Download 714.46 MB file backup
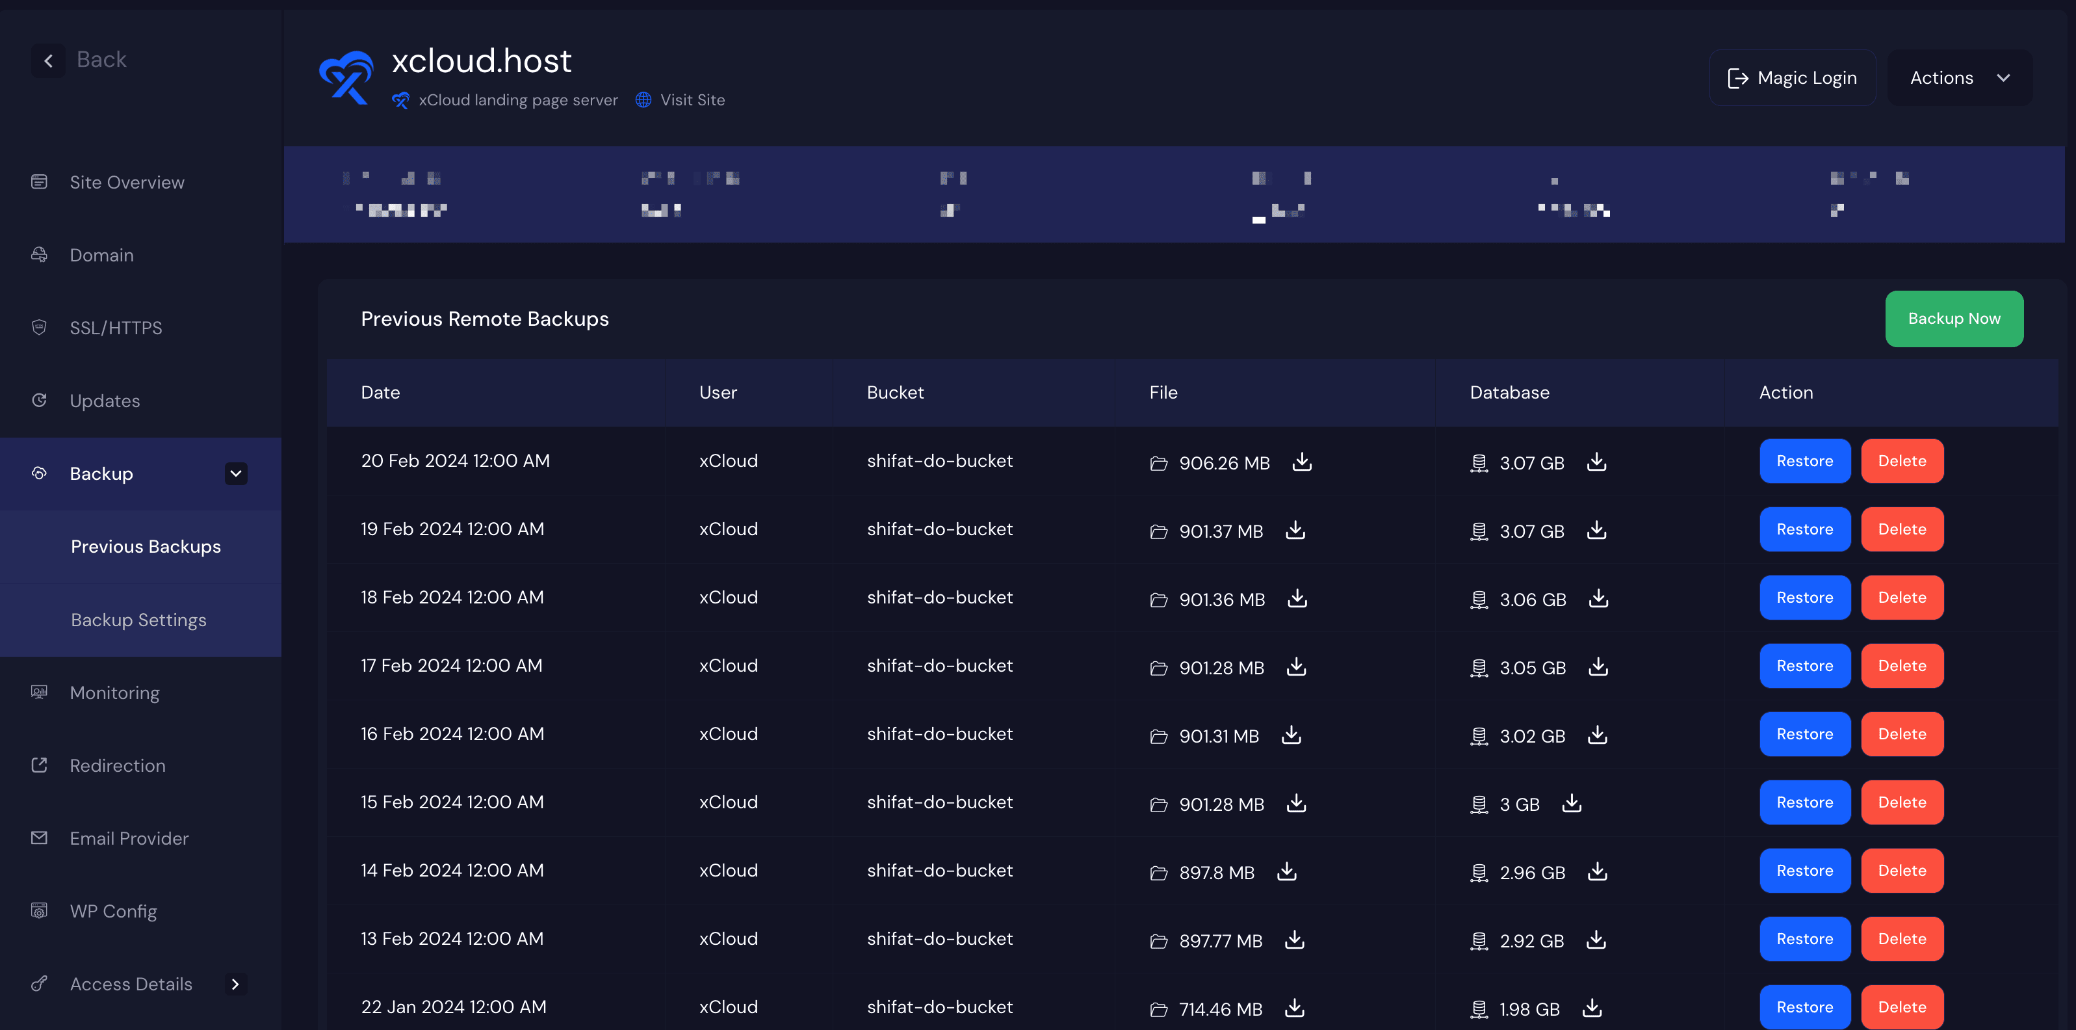Image resolution: width=2076 pixels, height=1030 pixels. [x=1294, y=1007]
